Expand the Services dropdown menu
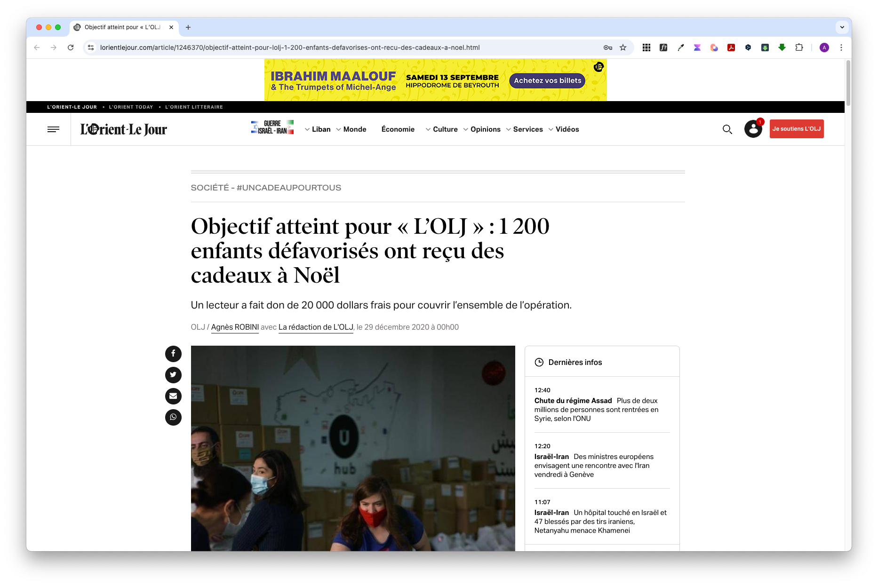The height and width of the screenshot is (586, 878). (528, 129)
